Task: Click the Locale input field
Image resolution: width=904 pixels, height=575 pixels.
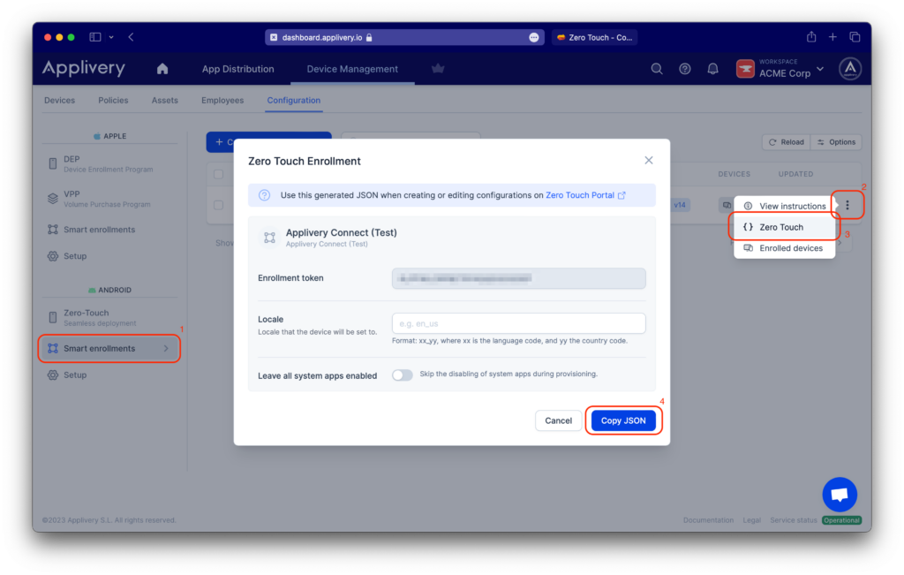Action: tap(518, 323)
